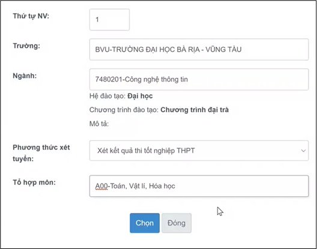
Task: Click the 'Thứ tự NV:' label
Action: point(31,16)
